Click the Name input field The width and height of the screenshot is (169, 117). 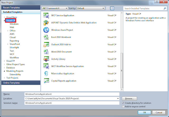pyautogui.click(x=72, y=94)
